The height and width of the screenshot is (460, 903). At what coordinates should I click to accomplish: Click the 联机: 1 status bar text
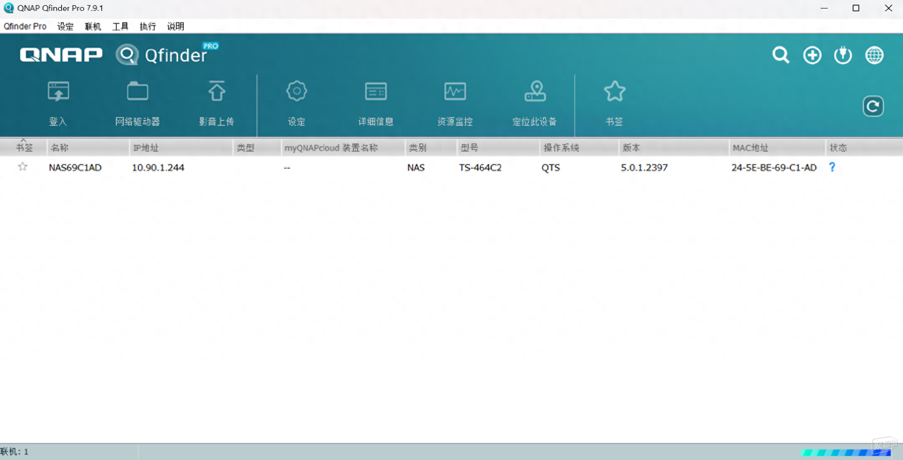coord(15,452)
